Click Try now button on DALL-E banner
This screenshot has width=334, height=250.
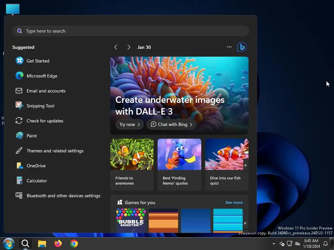pyautogui.click(x=129, y=124)
